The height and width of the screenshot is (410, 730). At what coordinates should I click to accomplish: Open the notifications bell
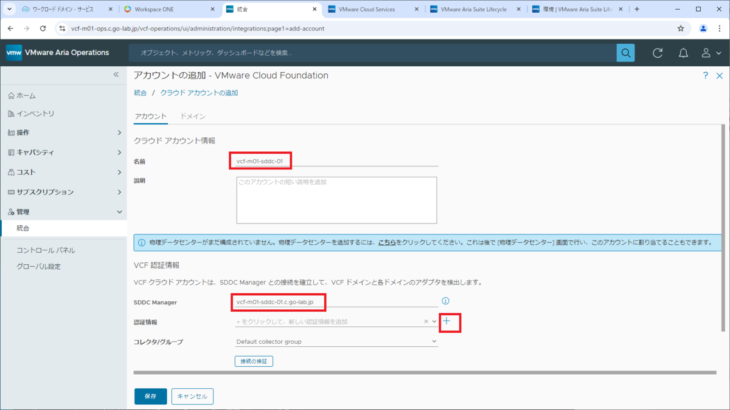point(683,53)
